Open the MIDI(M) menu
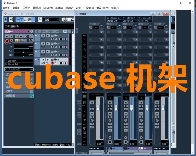This screenshot has width=196, height=156. tap(48, 8)
